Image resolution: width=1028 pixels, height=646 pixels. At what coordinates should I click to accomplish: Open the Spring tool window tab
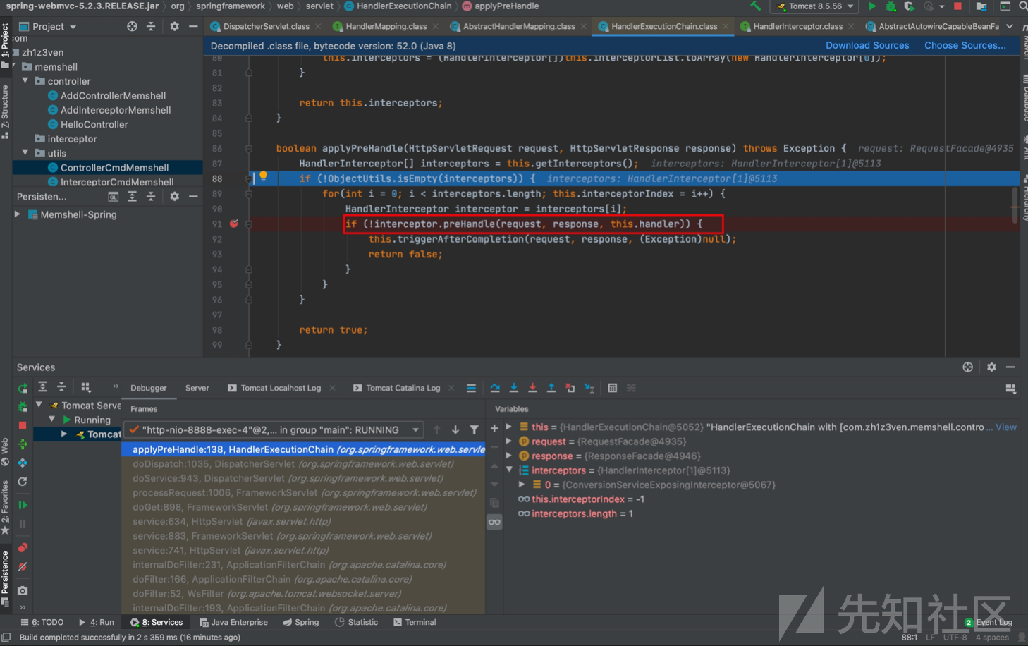point(301,622)
